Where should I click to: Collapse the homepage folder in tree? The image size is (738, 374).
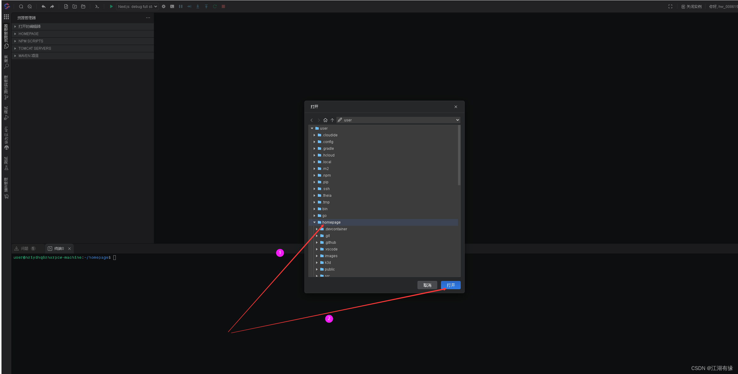point(314,222)
